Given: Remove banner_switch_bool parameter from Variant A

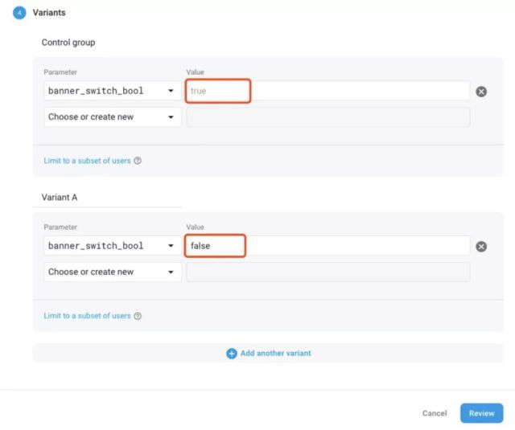Looking at the screenshot, I should [481, 247].
